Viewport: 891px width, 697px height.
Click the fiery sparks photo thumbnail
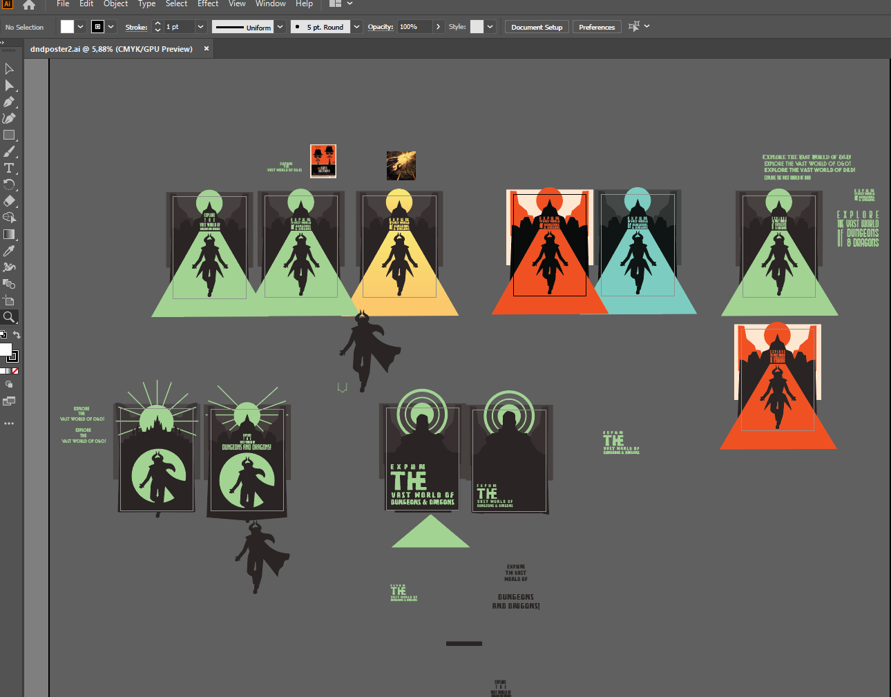coord(401,166)
